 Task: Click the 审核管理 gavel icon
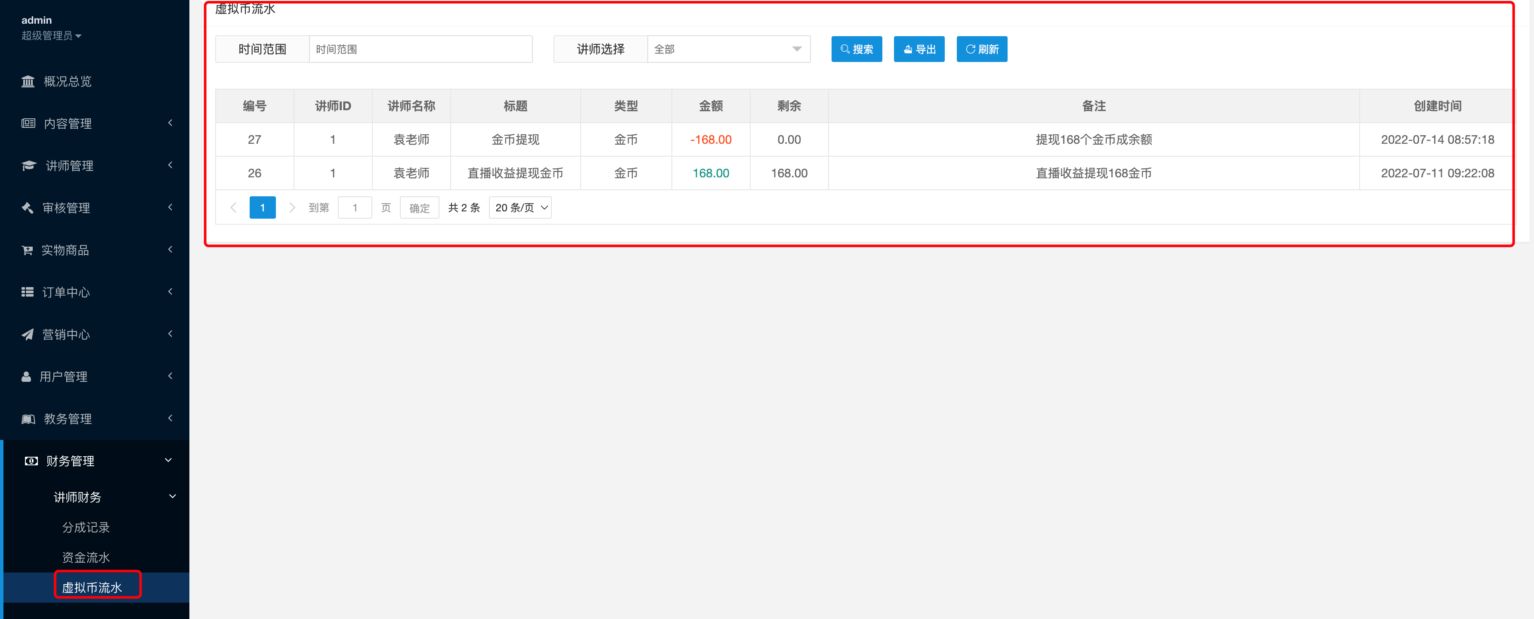28,208
